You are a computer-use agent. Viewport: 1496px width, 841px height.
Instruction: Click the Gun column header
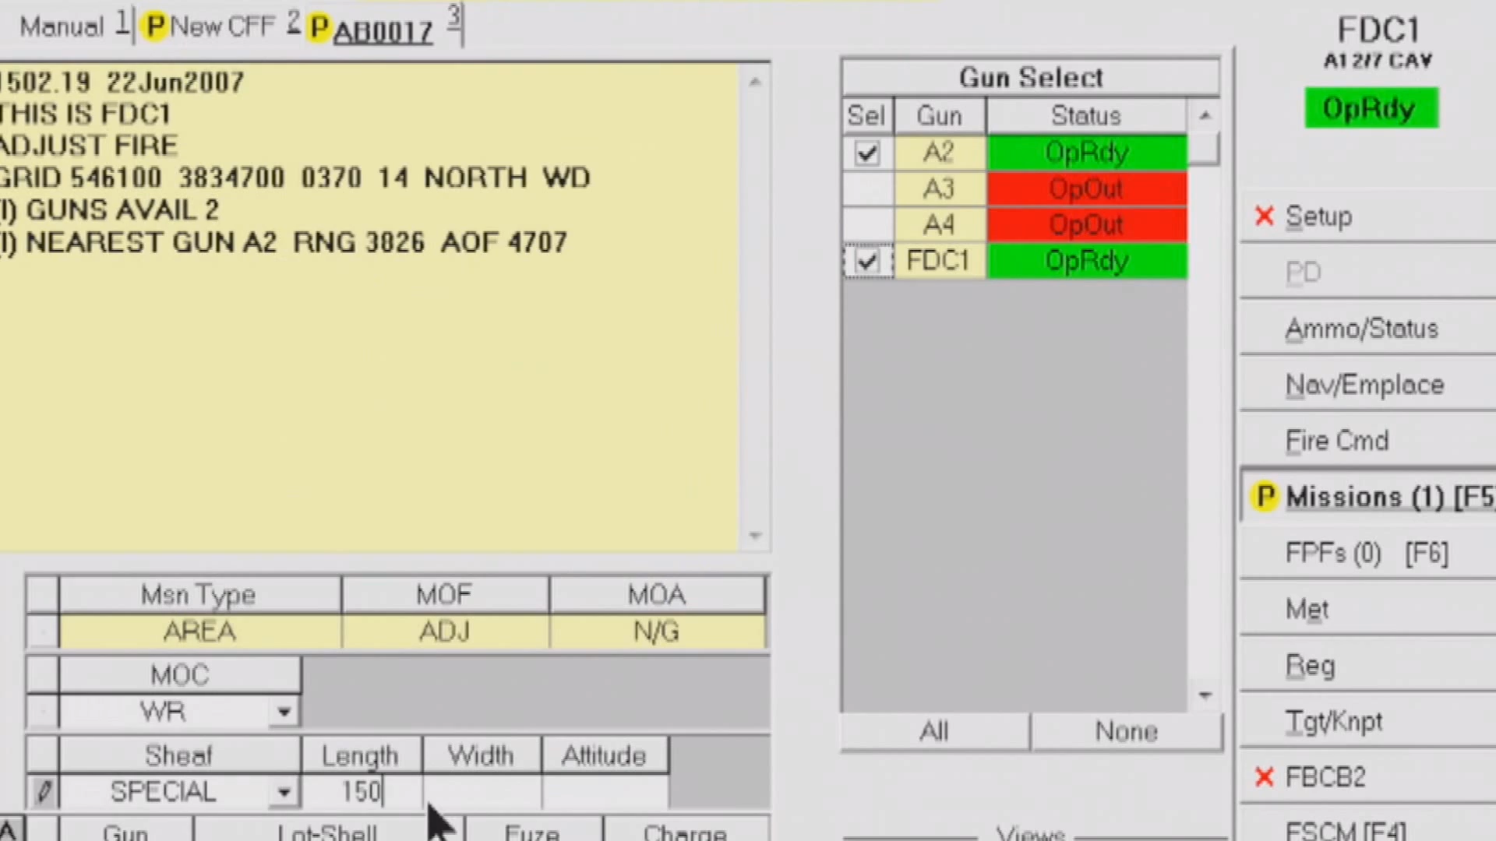point(940,116)
